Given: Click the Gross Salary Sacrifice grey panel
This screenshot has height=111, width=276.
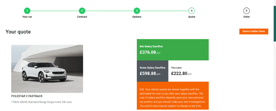Looking at the screenshot, I should [x=152, y=71].
